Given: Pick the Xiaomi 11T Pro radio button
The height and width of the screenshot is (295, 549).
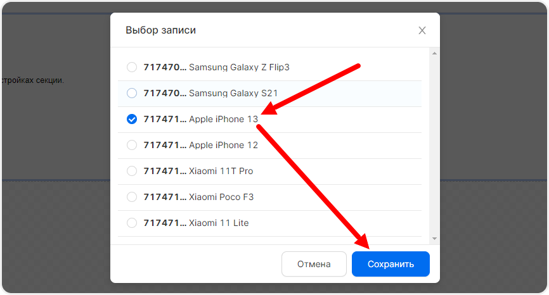Looking at the screenshot, I should pos(132,171).
